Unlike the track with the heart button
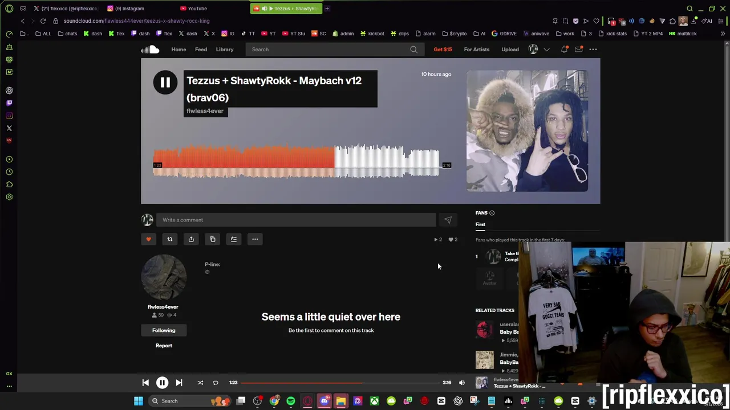730x410 pixels. click(x=148, y=239)
